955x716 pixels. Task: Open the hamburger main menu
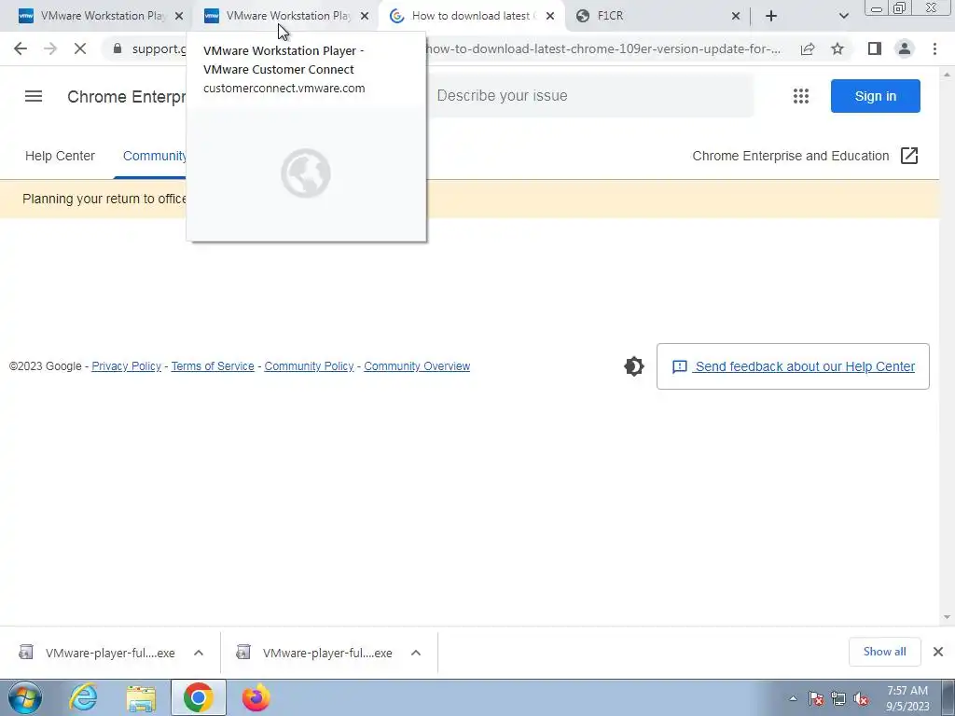pyautogui.click(x=34, y=96)
